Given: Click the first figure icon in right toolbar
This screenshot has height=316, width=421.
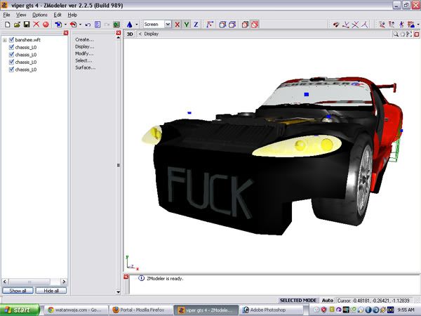Looking at the screenshot, I should point(382,25).
